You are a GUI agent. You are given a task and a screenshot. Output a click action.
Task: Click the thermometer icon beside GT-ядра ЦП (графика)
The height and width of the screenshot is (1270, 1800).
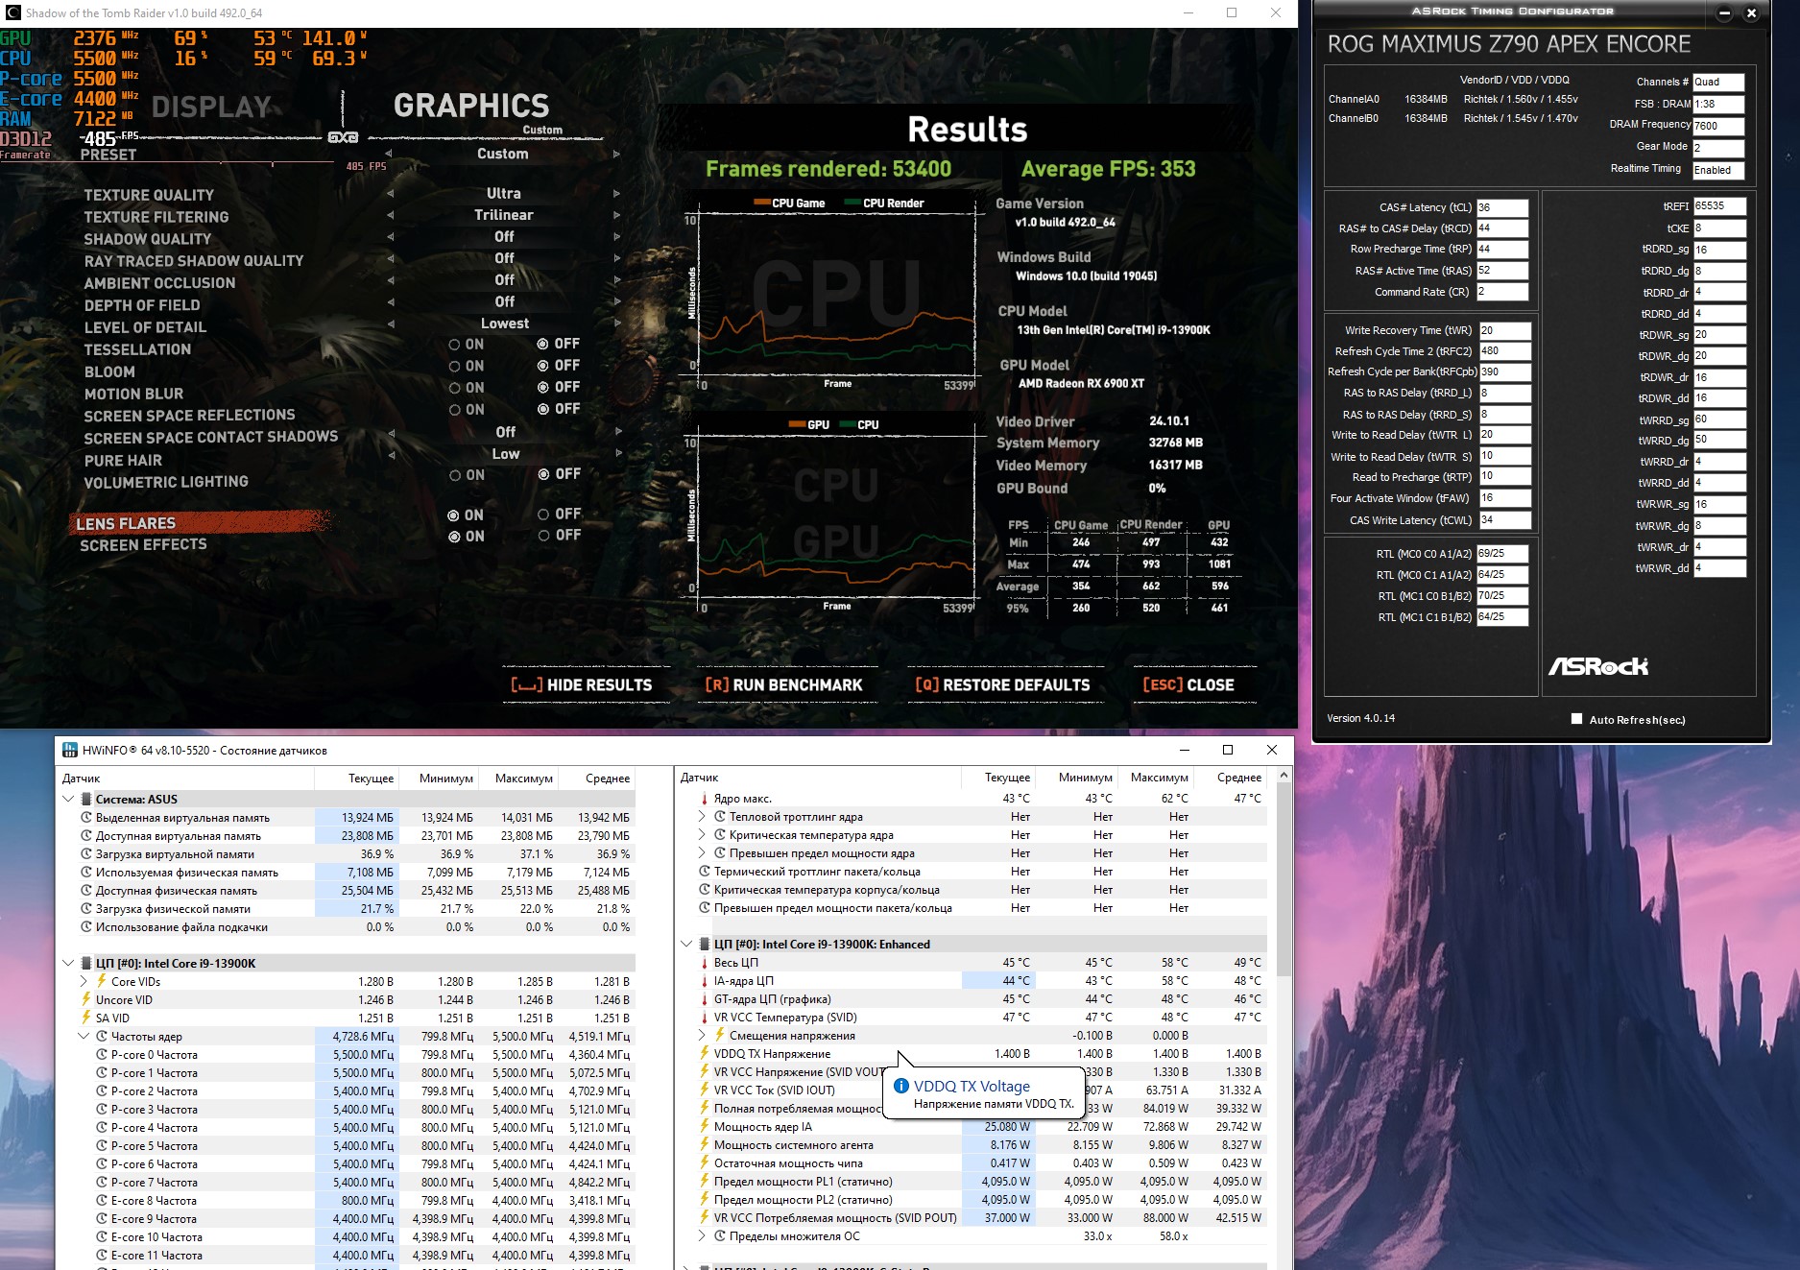tap(704, 998)
